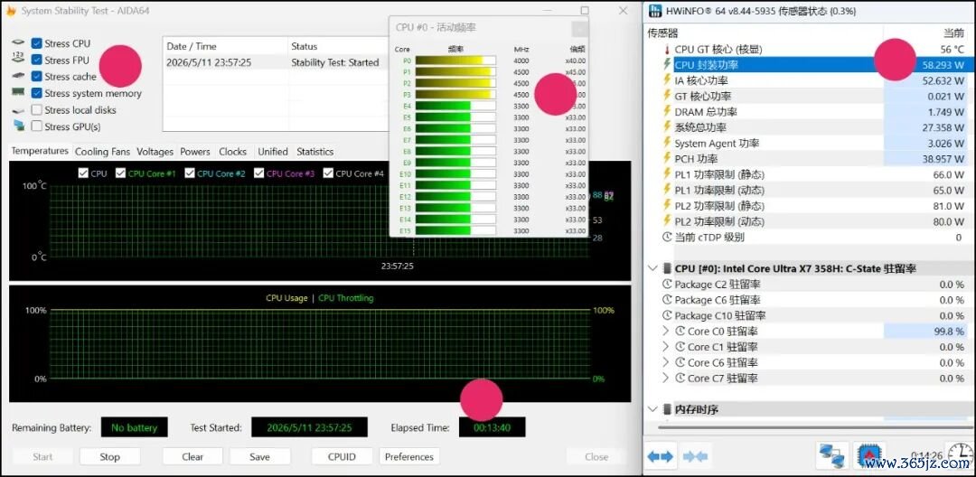Click the lightning icon on System Agent 功率 row
This screenshot has height=477, width=976.
(x=667, y=143)
